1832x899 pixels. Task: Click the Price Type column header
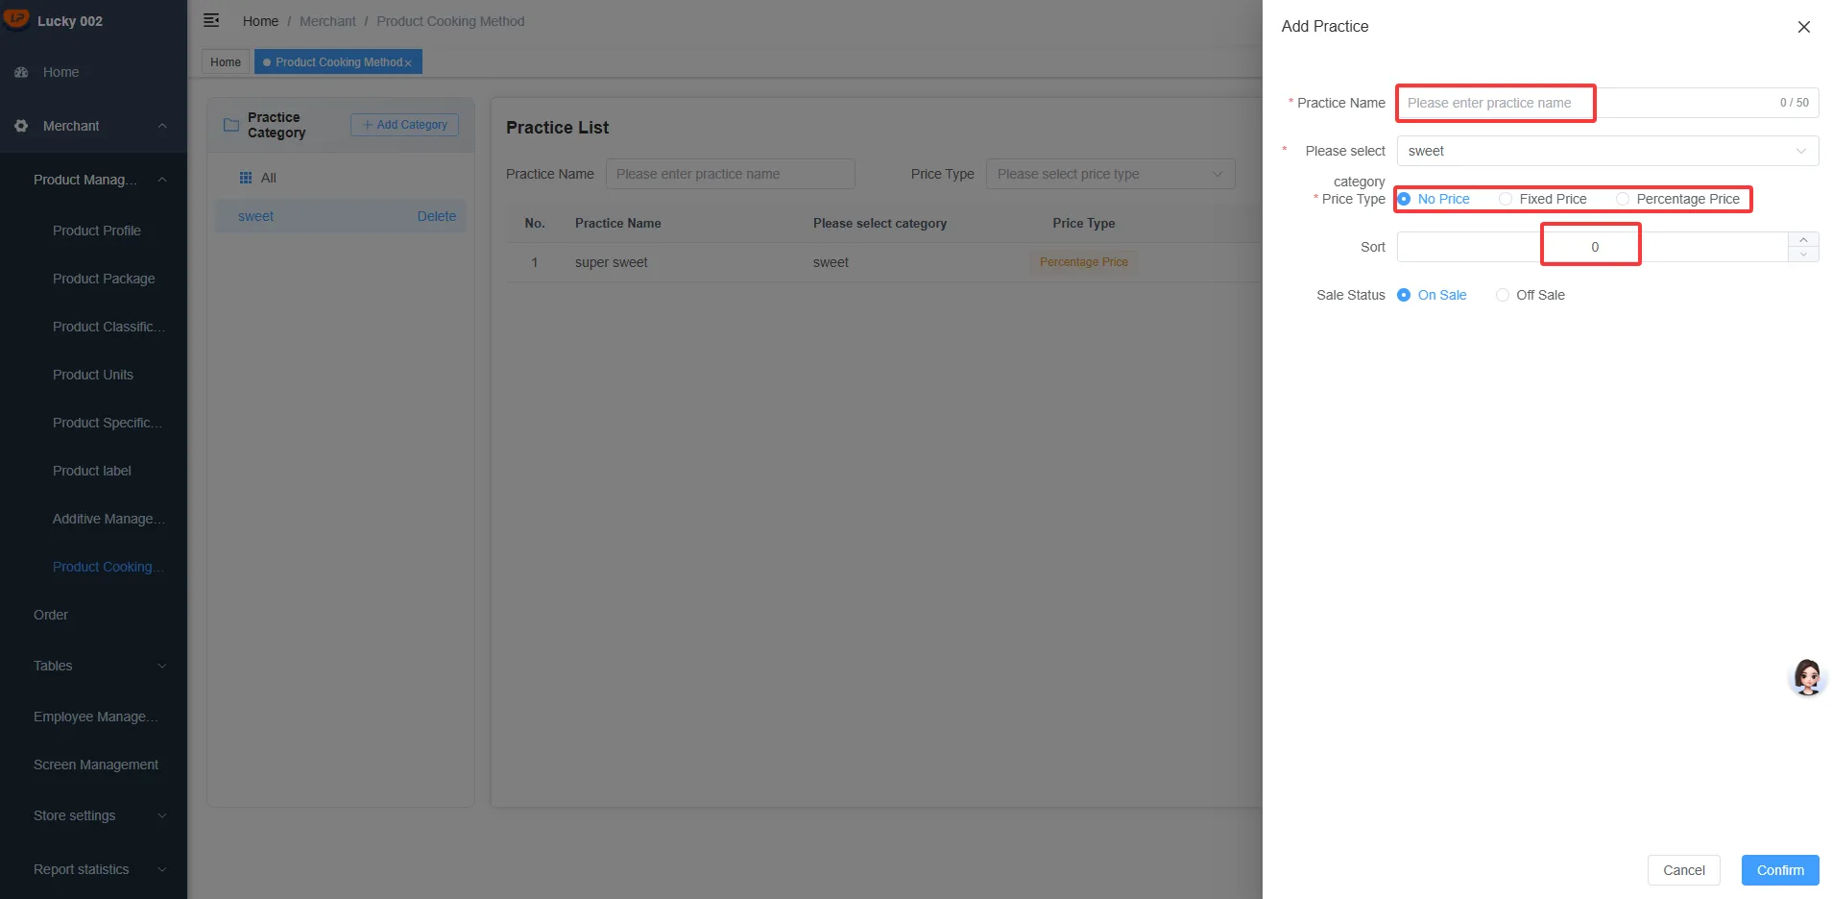click(1083, 223)
